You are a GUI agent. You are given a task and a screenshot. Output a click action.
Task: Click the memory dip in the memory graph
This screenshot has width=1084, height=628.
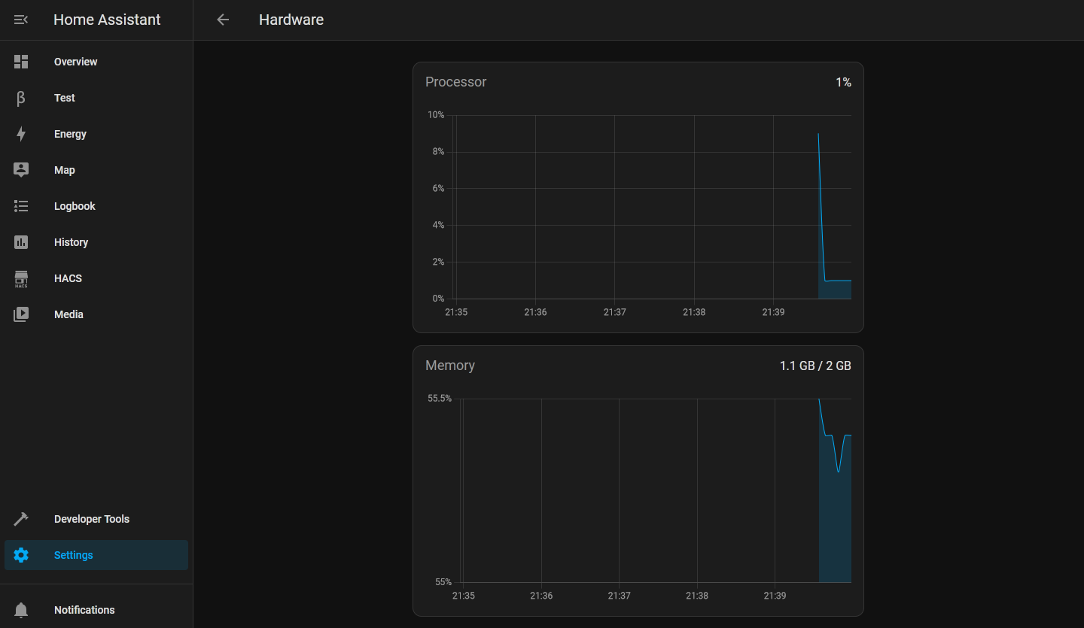(x=839, y=469)
